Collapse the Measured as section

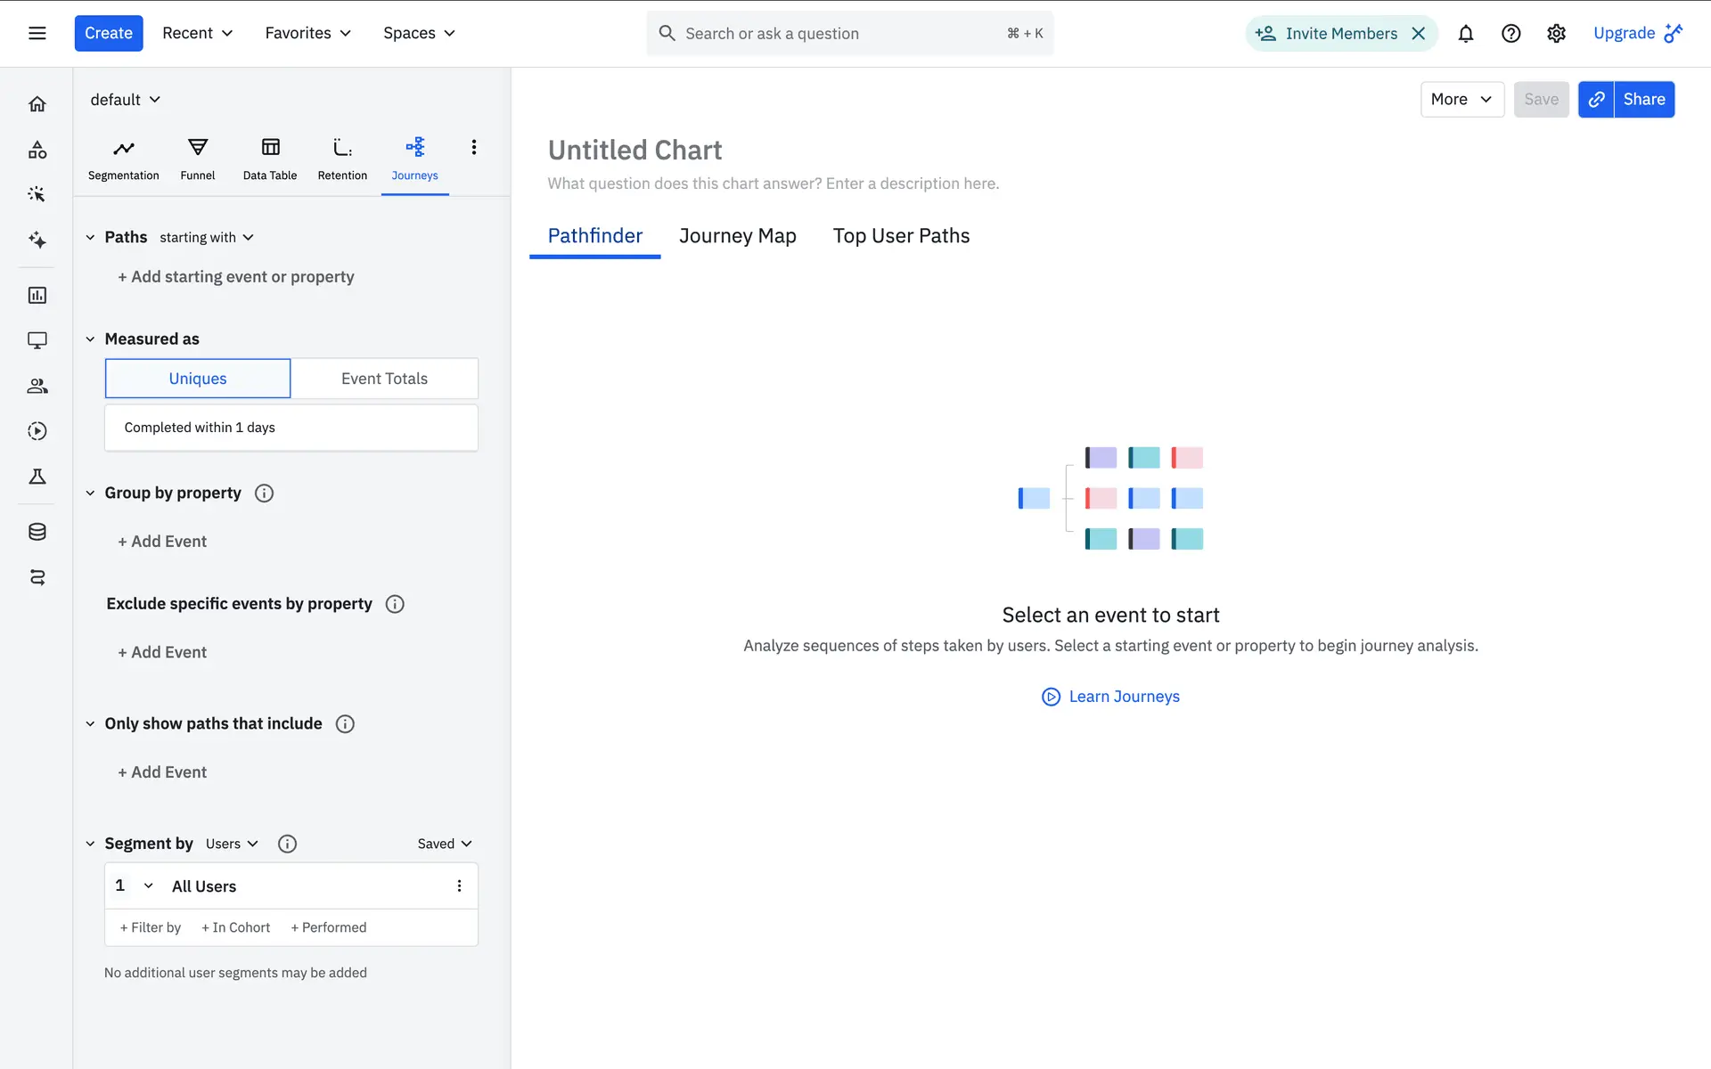(90, 339)
